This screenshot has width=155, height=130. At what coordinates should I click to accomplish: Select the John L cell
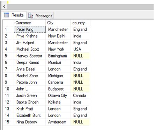[x=30, y=89]
